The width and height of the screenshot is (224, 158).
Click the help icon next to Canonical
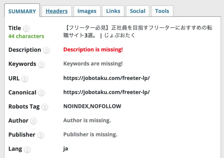pos(42,93)
